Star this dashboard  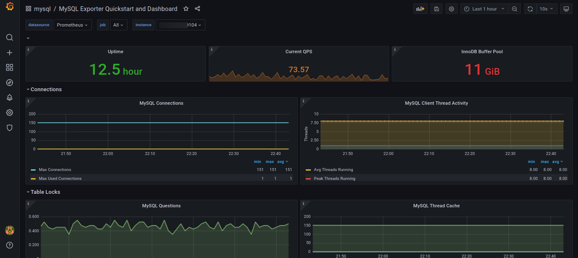[186, 8]
